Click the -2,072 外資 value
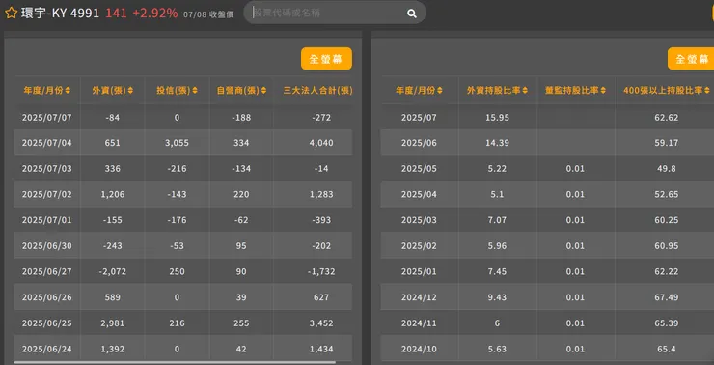714x365 pixels. (113, 271)
